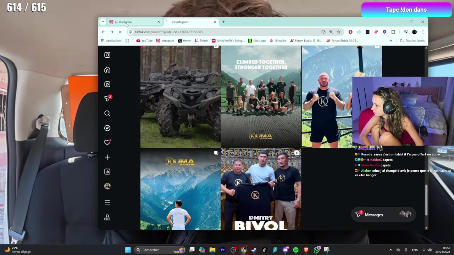
Task: Open WhatsApp from the taskbar
Action: [x=317, y=250]
